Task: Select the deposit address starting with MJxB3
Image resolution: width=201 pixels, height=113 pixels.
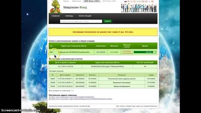Action: click(107, 66)
